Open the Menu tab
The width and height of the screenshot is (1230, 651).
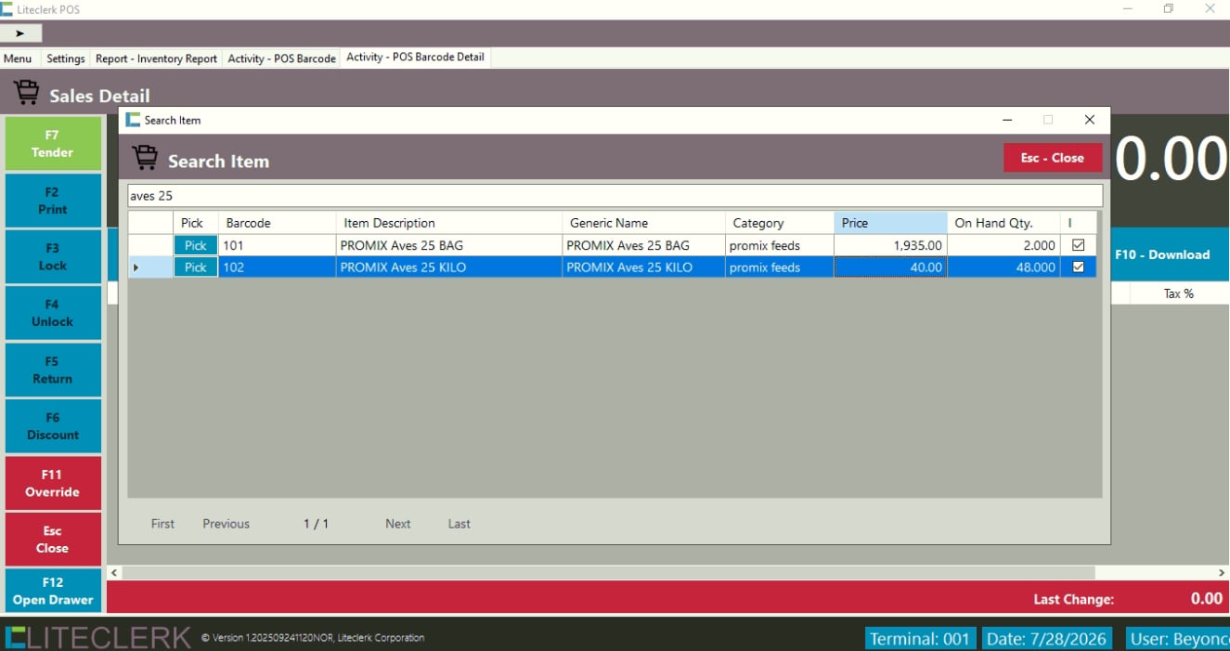pos(18,59)
